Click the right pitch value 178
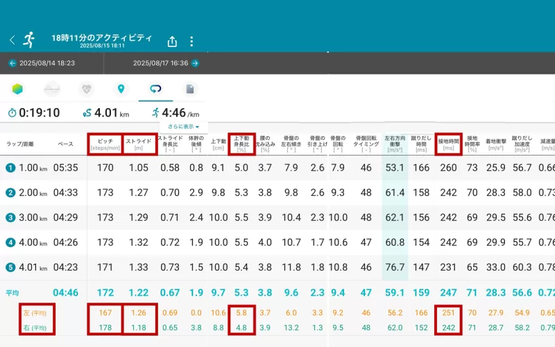 pos(105,328)
